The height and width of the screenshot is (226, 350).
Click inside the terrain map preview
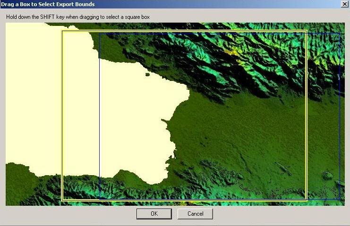(x=175, y=114)
